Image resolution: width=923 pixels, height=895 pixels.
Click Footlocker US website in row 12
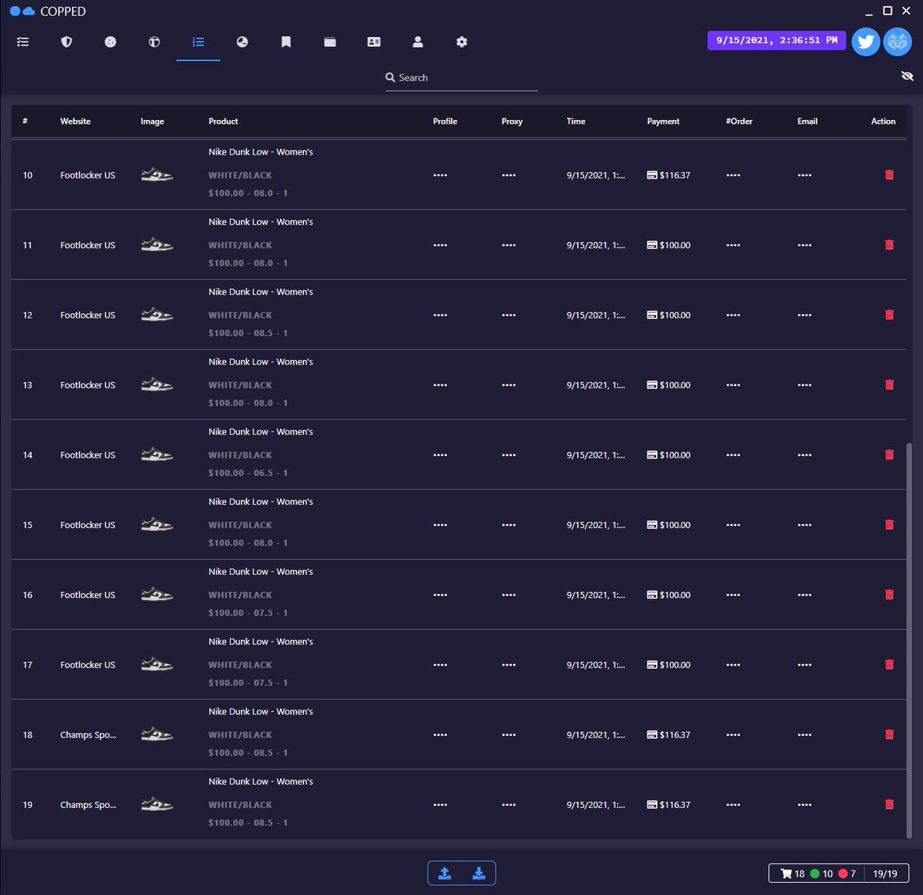point(88,315)
